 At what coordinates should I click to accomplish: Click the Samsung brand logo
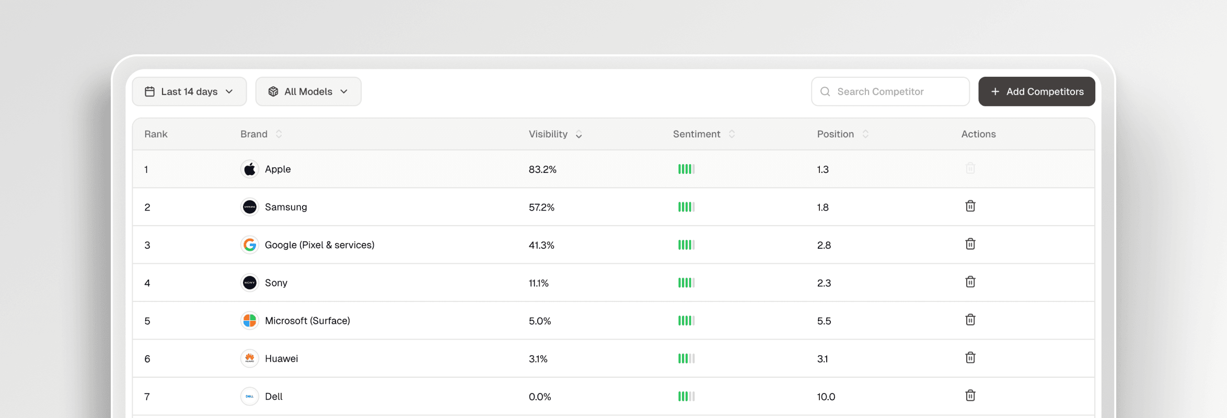click(250, 207)
